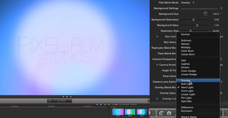The width and height of the screenshot is (228, 118).
Task: Select the Aura 1 title thumbnail
Action: [x=118, y=112]
